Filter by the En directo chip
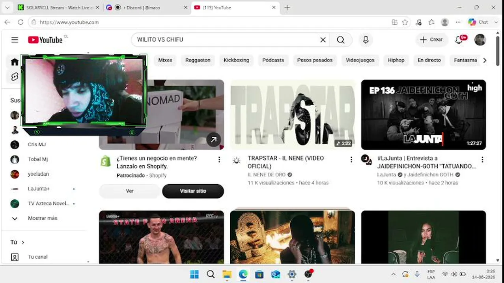Image resolution: width=504 pixels, height=283 pixels. 429,60
